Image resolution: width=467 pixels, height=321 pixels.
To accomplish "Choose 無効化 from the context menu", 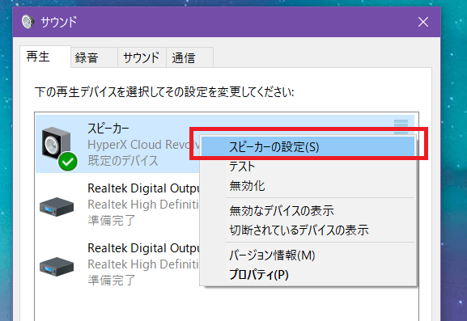I will (x=308, y=186).
